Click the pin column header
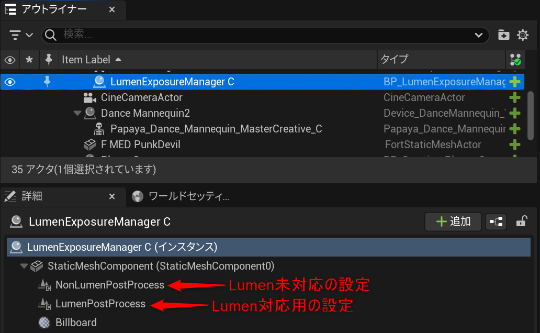This screenshot has width=540, height=333. [x=49, y=60]
